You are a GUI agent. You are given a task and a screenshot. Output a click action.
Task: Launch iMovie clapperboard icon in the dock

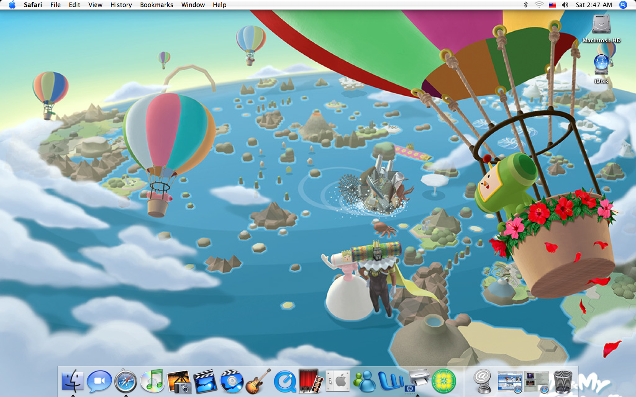(205, 381)
